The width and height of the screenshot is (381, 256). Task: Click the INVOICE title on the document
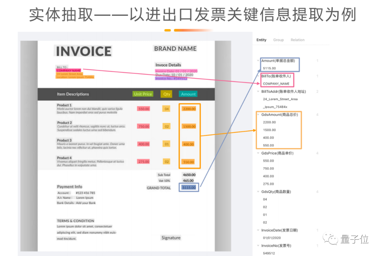click(83, 51)
